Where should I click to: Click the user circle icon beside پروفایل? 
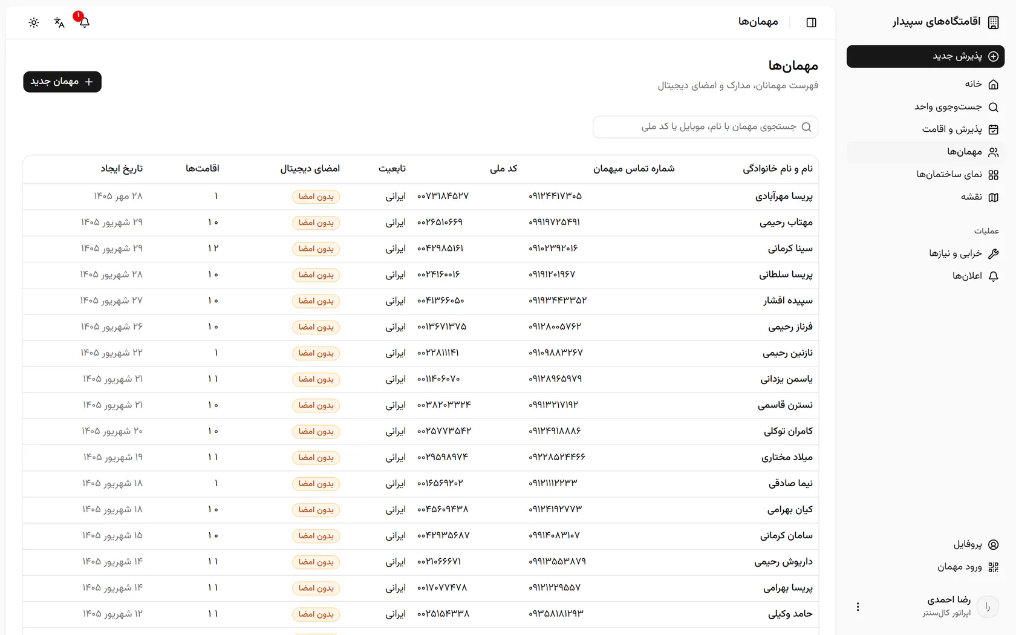point(993,544)
